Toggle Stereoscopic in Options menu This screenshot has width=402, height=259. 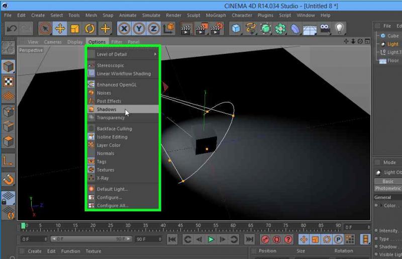tap(123, 65)
